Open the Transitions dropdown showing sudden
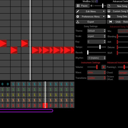Viewport: 128px width, 128px height. coord(97,78)
